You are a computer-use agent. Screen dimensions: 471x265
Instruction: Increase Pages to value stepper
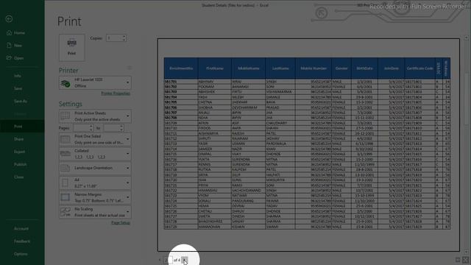click(x=121, y=126)
